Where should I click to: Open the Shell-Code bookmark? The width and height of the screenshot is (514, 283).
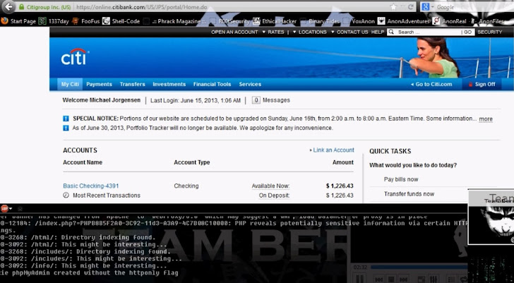point(121,21)
